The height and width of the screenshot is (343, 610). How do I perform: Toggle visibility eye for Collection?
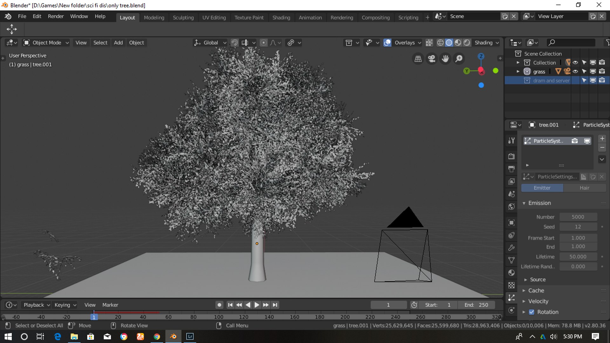(x=575, y=63)
